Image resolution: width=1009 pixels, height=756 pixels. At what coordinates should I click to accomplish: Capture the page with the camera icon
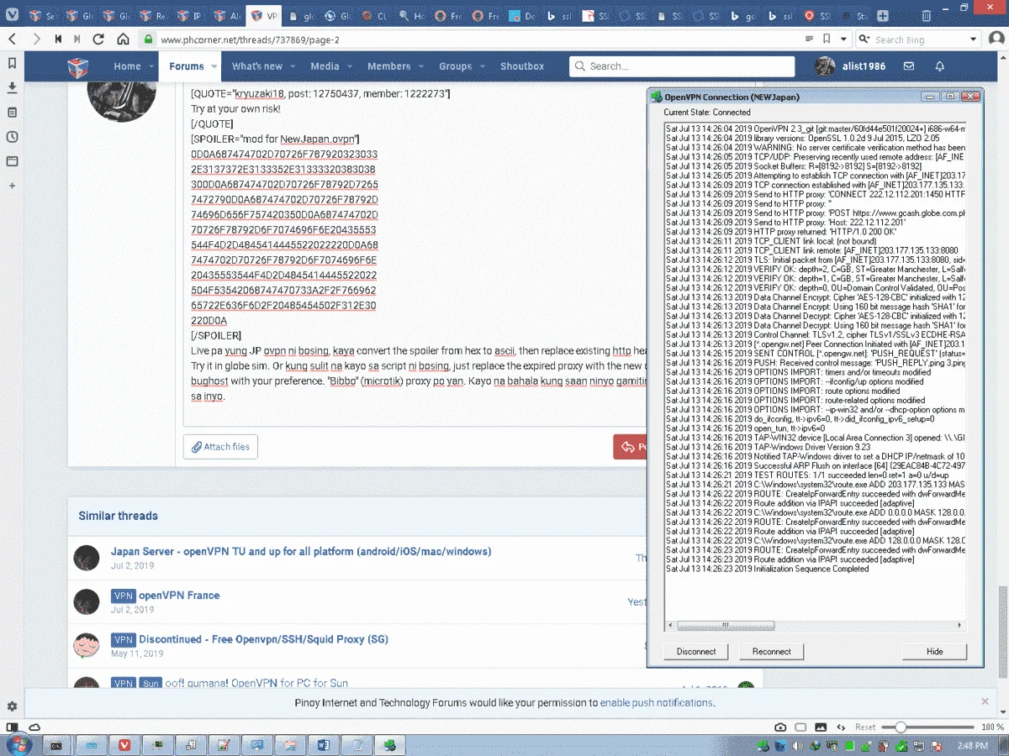click(780, 727)
